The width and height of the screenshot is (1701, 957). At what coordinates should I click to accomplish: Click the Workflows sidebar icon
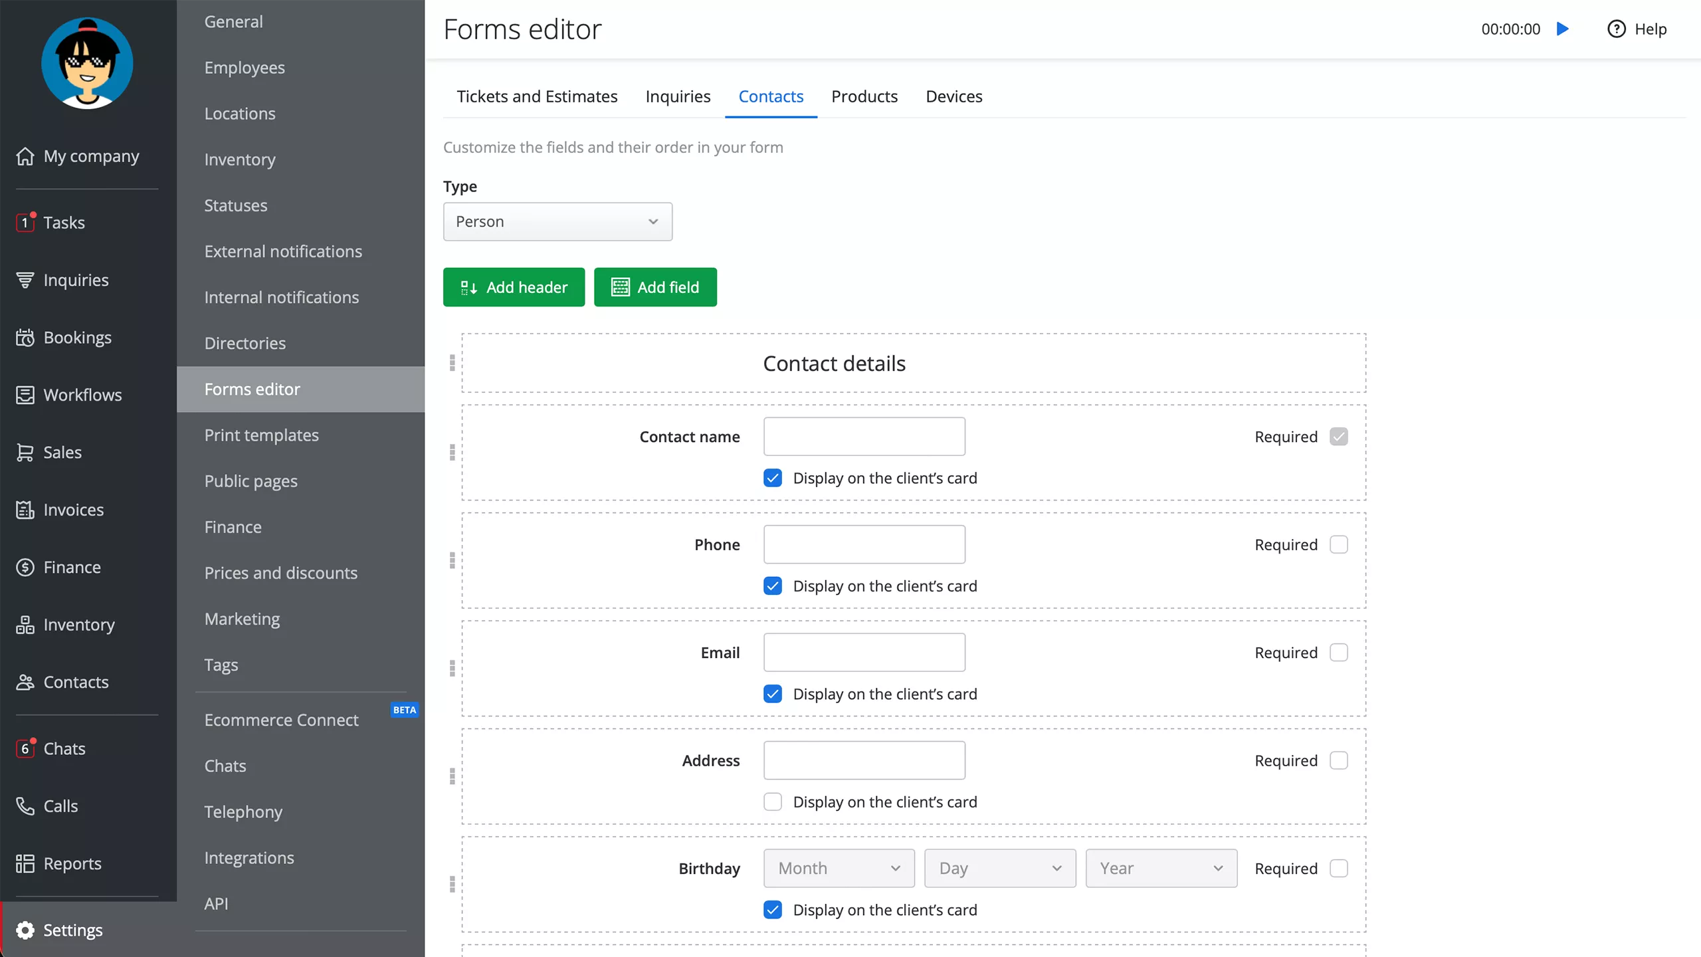point(25,395)
